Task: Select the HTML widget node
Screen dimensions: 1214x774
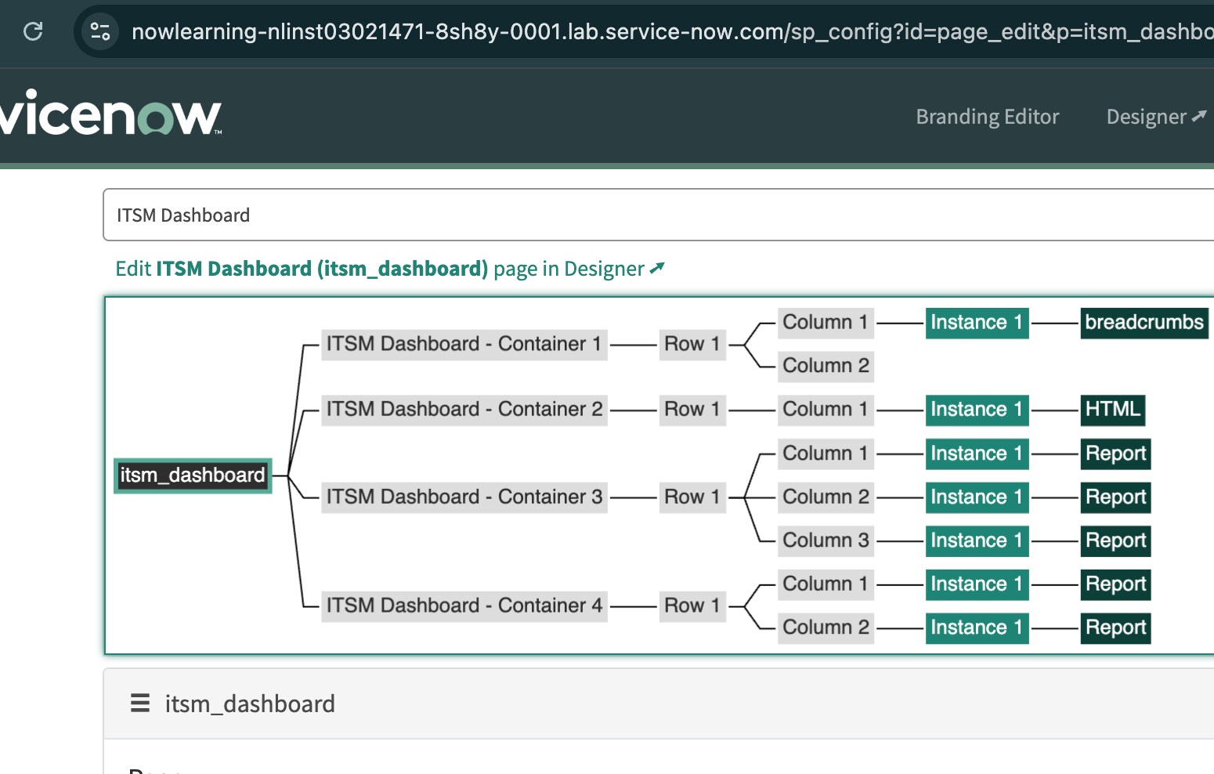Action: tap(1113, 409)
